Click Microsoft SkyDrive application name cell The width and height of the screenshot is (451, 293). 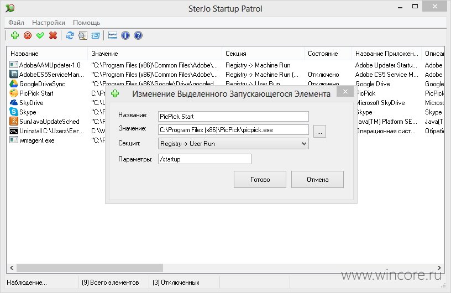tap(380, 103)
